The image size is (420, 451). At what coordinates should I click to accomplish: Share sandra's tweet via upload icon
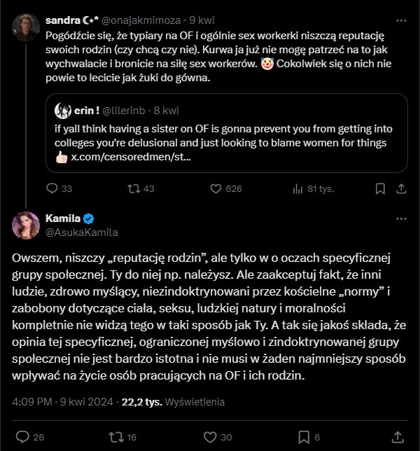tap(401, 188)
